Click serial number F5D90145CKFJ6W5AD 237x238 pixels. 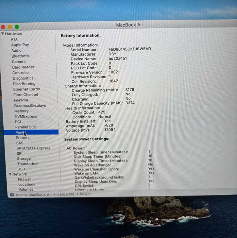[130, 49]
